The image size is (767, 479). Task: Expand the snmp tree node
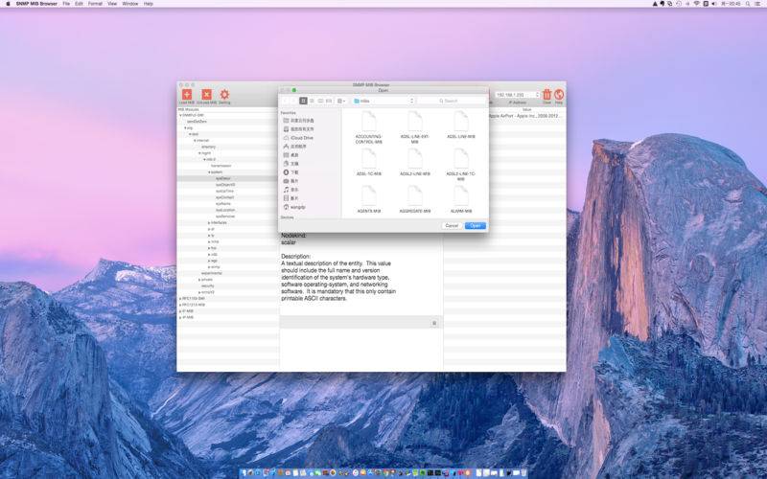click(209, 267)
